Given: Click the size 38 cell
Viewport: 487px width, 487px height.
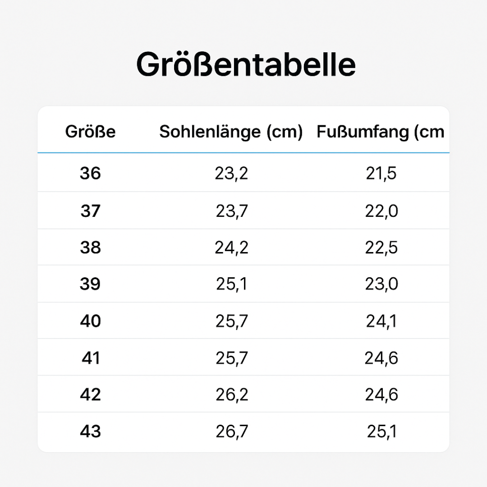Looking at the screenshot, I should pyautogui.click(x=90, y=248).
